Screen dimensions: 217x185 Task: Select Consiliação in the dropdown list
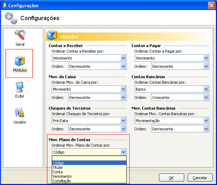[89, 181]
